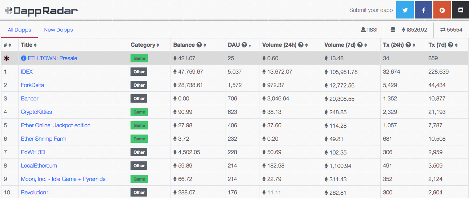Click Game badge on Ether Shrimp Farm row
Screen dimensions: 469x198
pyautogui.click(x=139, y=139)
